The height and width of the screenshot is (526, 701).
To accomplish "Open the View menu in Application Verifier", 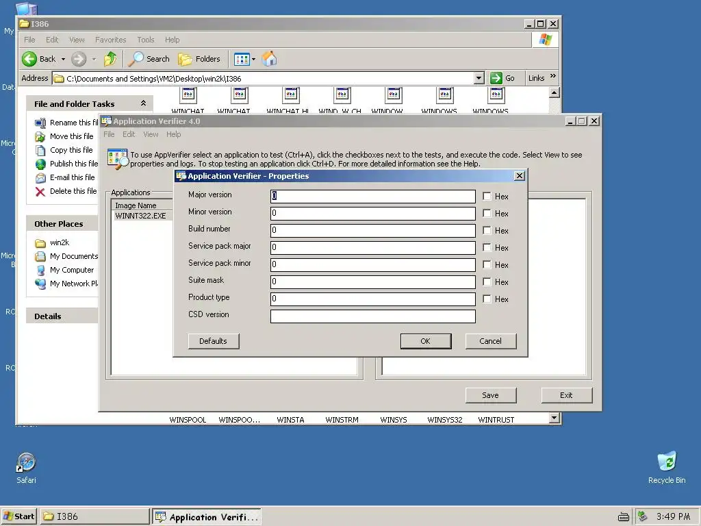I will click(151, 134).
